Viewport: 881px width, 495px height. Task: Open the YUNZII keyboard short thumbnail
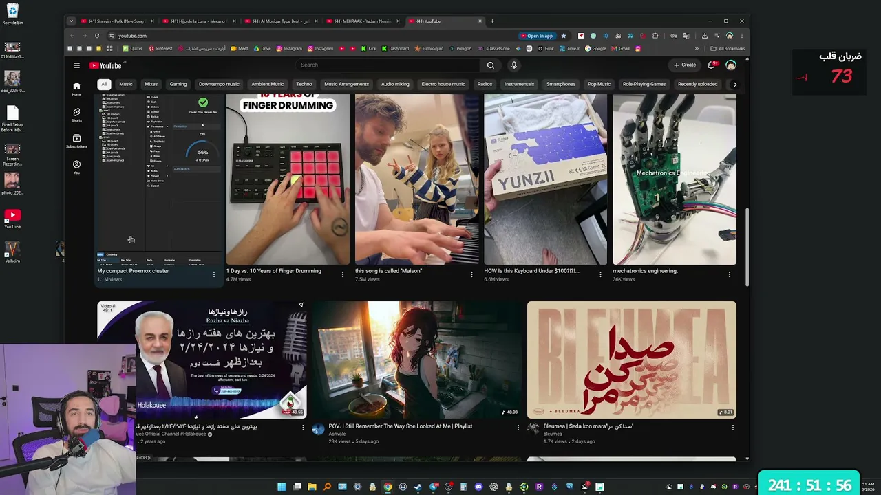[546, 179]
